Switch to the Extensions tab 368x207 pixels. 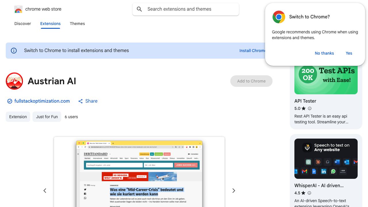coord(50,24)
